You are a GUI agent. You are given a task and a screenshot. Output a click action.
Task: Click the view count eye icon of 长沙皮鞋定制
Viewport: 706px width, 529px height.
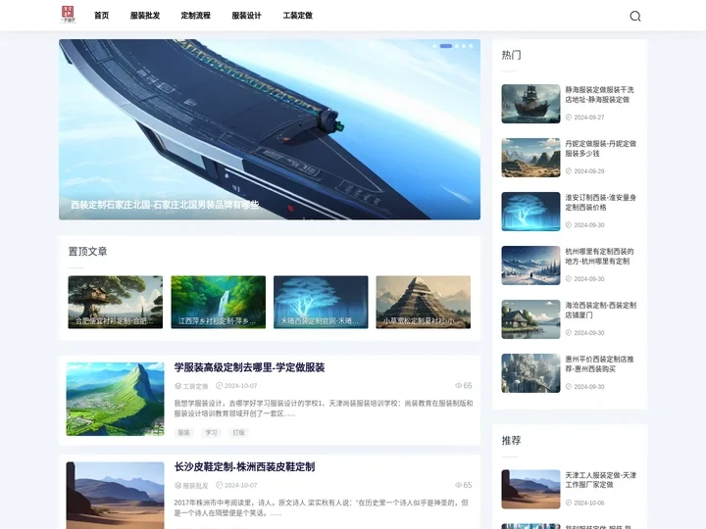(458, 485)
